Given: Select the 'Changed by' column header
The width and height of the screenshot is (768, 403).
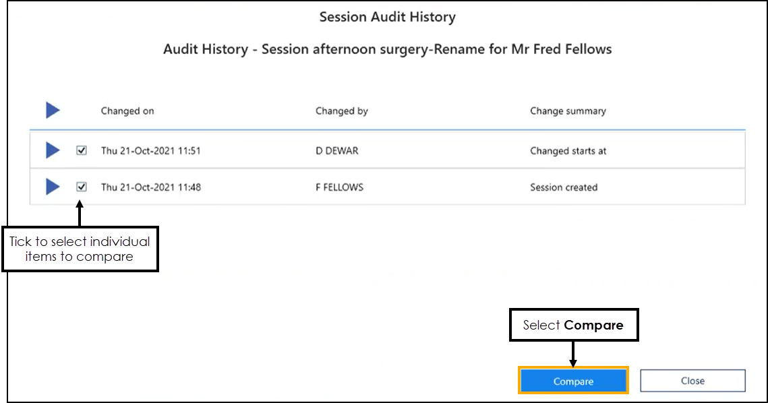Looking at the screenshot, I should [x=342, y=111].
